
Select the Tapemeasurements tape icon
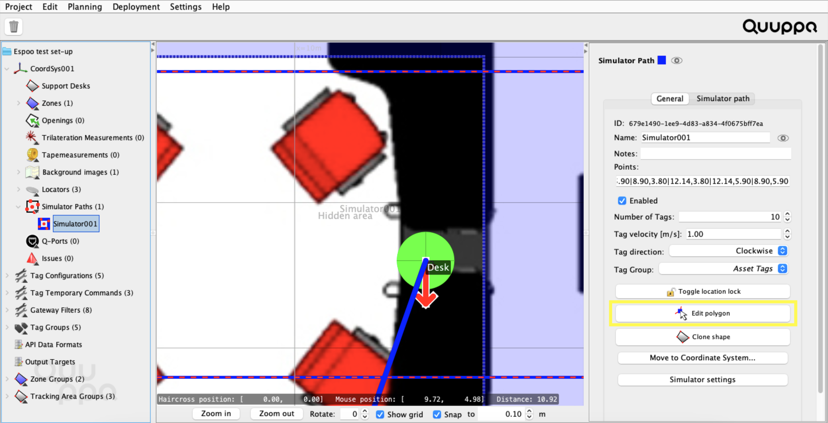(x=32, y=155)
